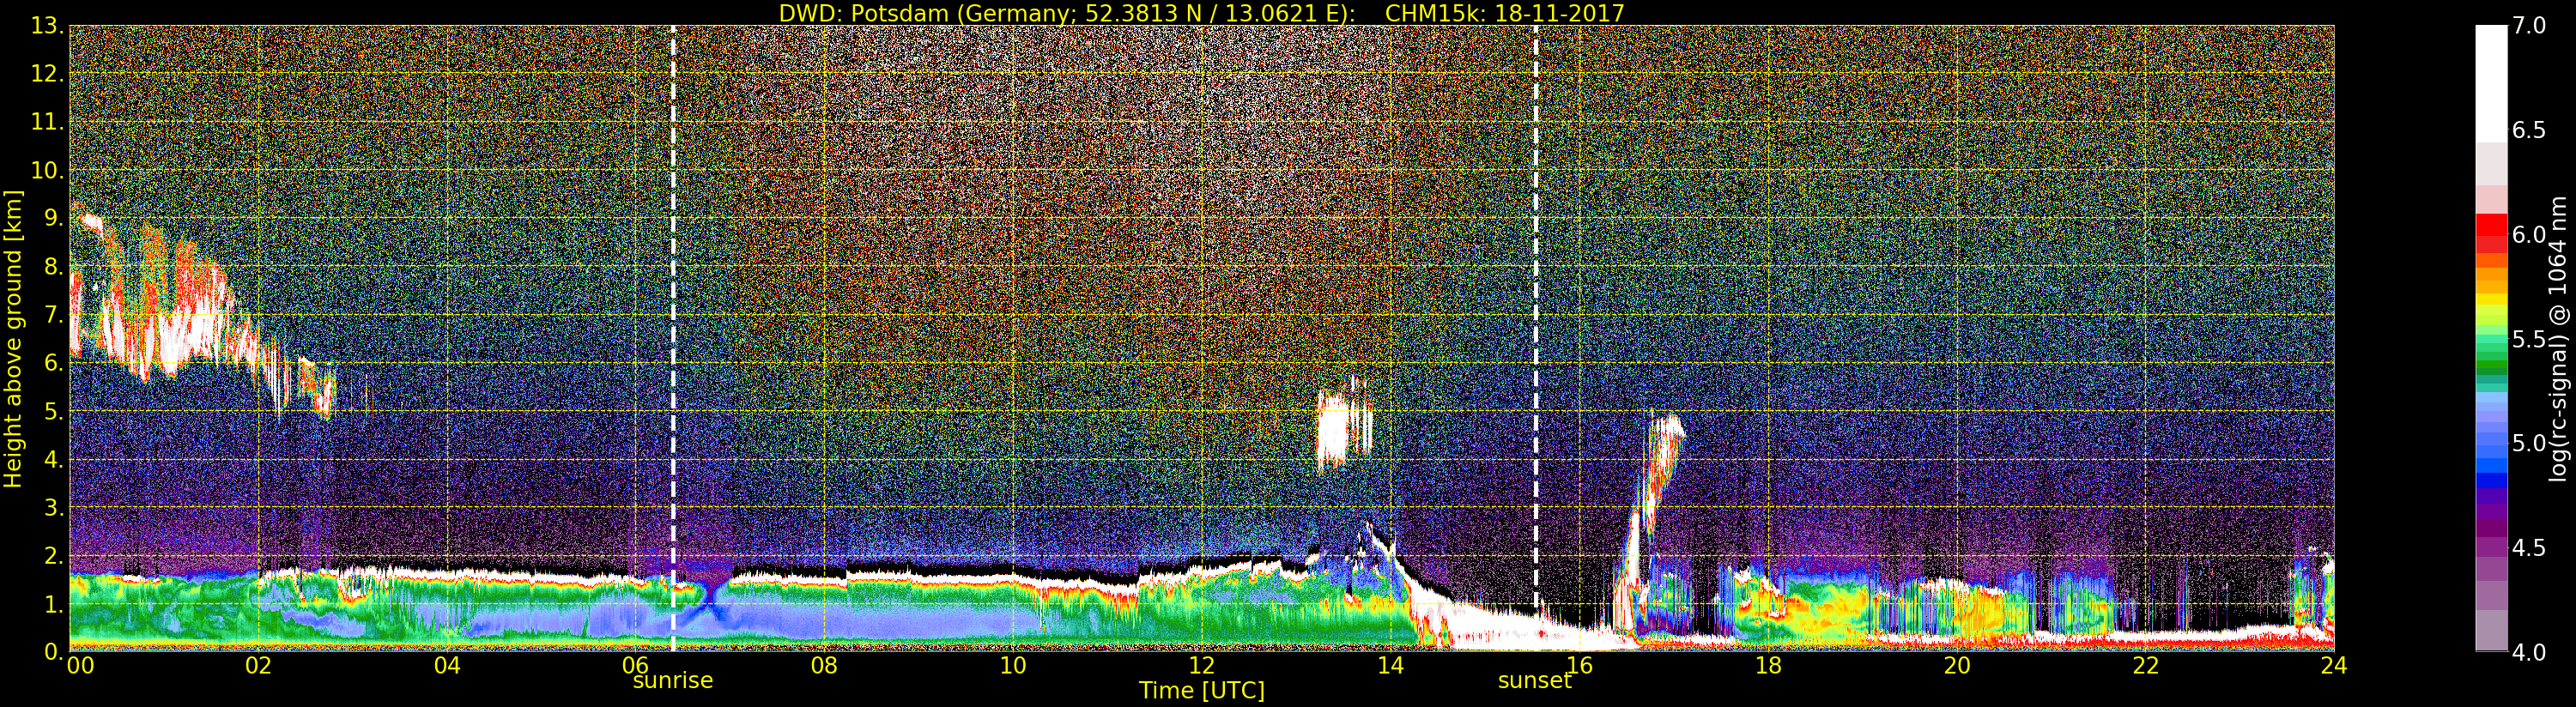Screen dimensions: 2576x707
Task: Click the "5." height axis tick label
Action: pyautogui.click(x=53, y=411)
